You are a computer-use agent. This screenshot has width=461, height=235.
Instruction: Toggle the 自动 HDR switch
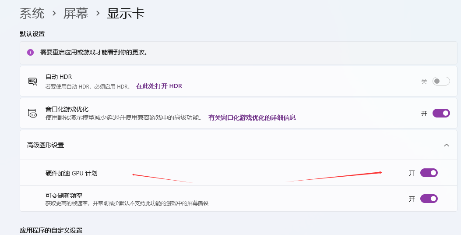click(441, 82)
